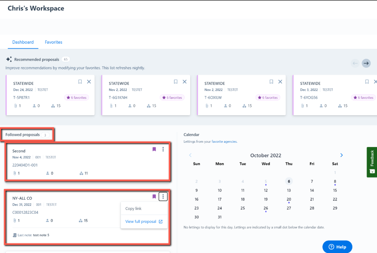Dismiss the T-5P87R1 recommended proposal card
The image size is (377, 253).
[x=89, y=82]
